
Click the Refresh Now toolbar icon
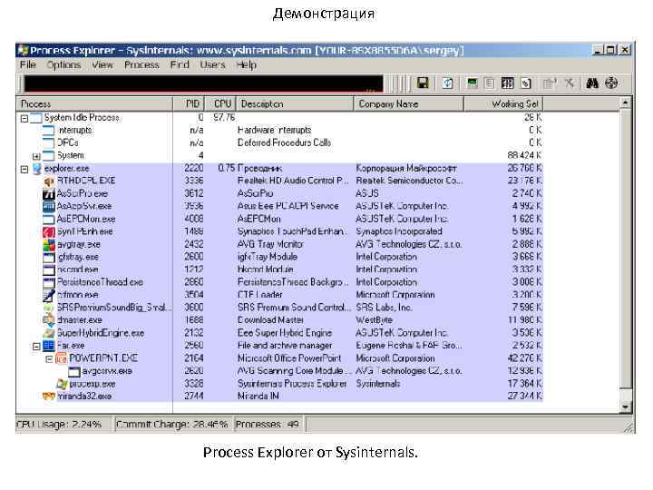click(x=447, y=83)
